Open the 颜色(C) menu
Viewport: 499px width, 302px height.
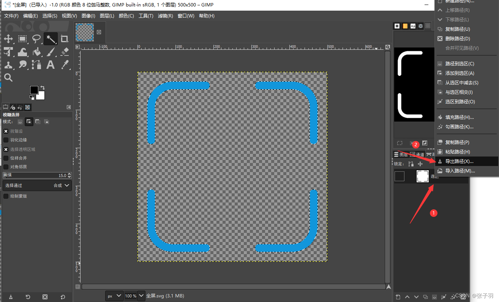coord(126,16)
